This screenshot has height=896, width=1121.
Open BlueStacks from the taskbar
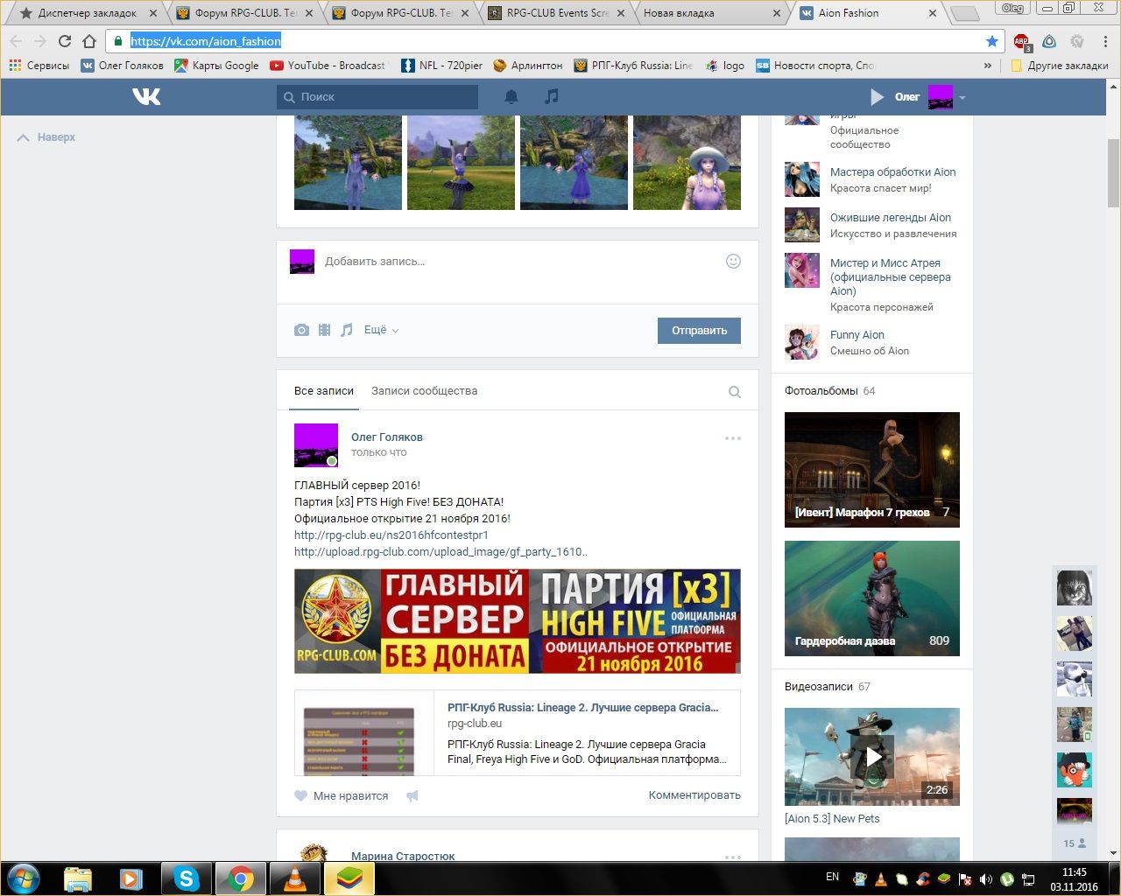pos(349,878)
